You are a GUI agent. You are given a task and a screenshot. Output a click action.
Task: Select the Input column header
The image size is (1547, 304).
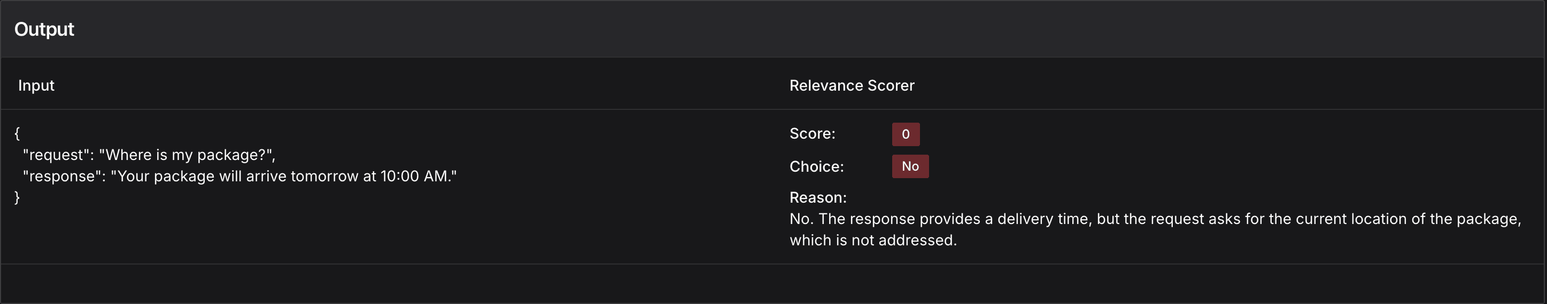[x=36, y=86]
